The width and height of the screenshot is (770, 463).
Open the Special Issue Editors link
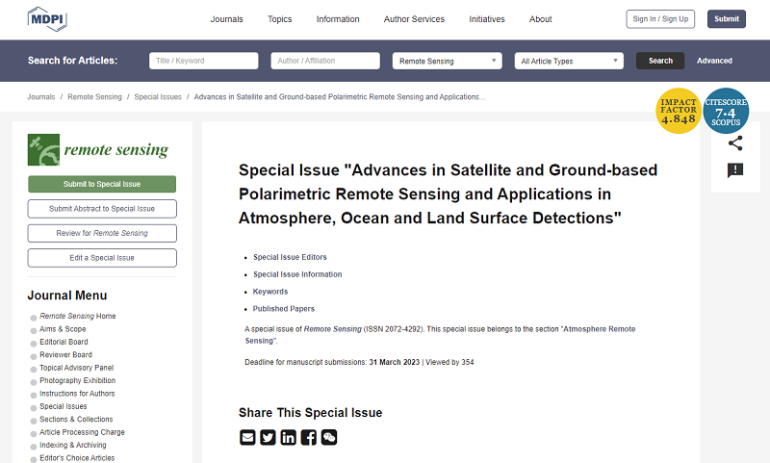[x=290, y=257]
